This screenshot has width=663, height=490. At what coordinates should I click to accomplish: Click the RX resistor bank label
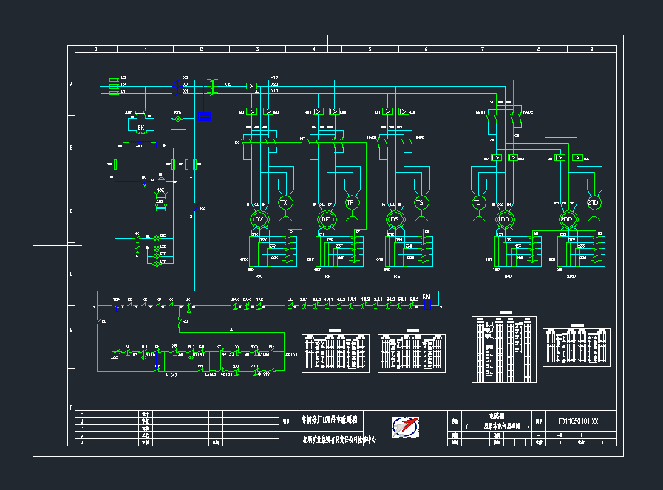[x=259, y=276]
